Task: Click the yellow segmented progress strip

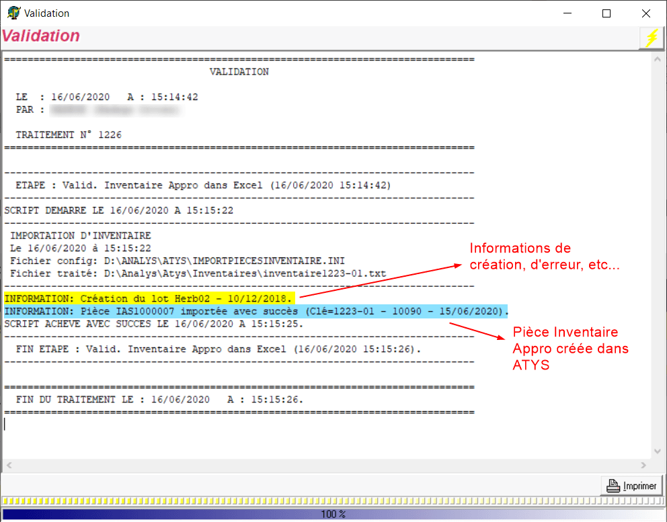Action: [333, 501]
